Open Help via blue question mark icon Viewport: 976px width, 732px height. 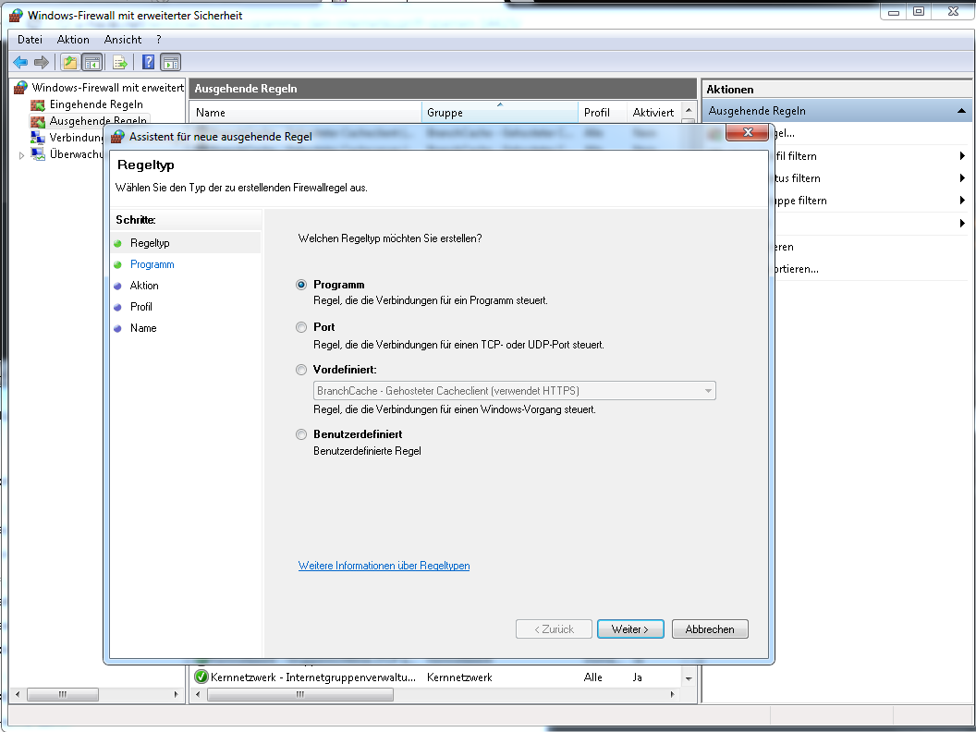[148, 63]
